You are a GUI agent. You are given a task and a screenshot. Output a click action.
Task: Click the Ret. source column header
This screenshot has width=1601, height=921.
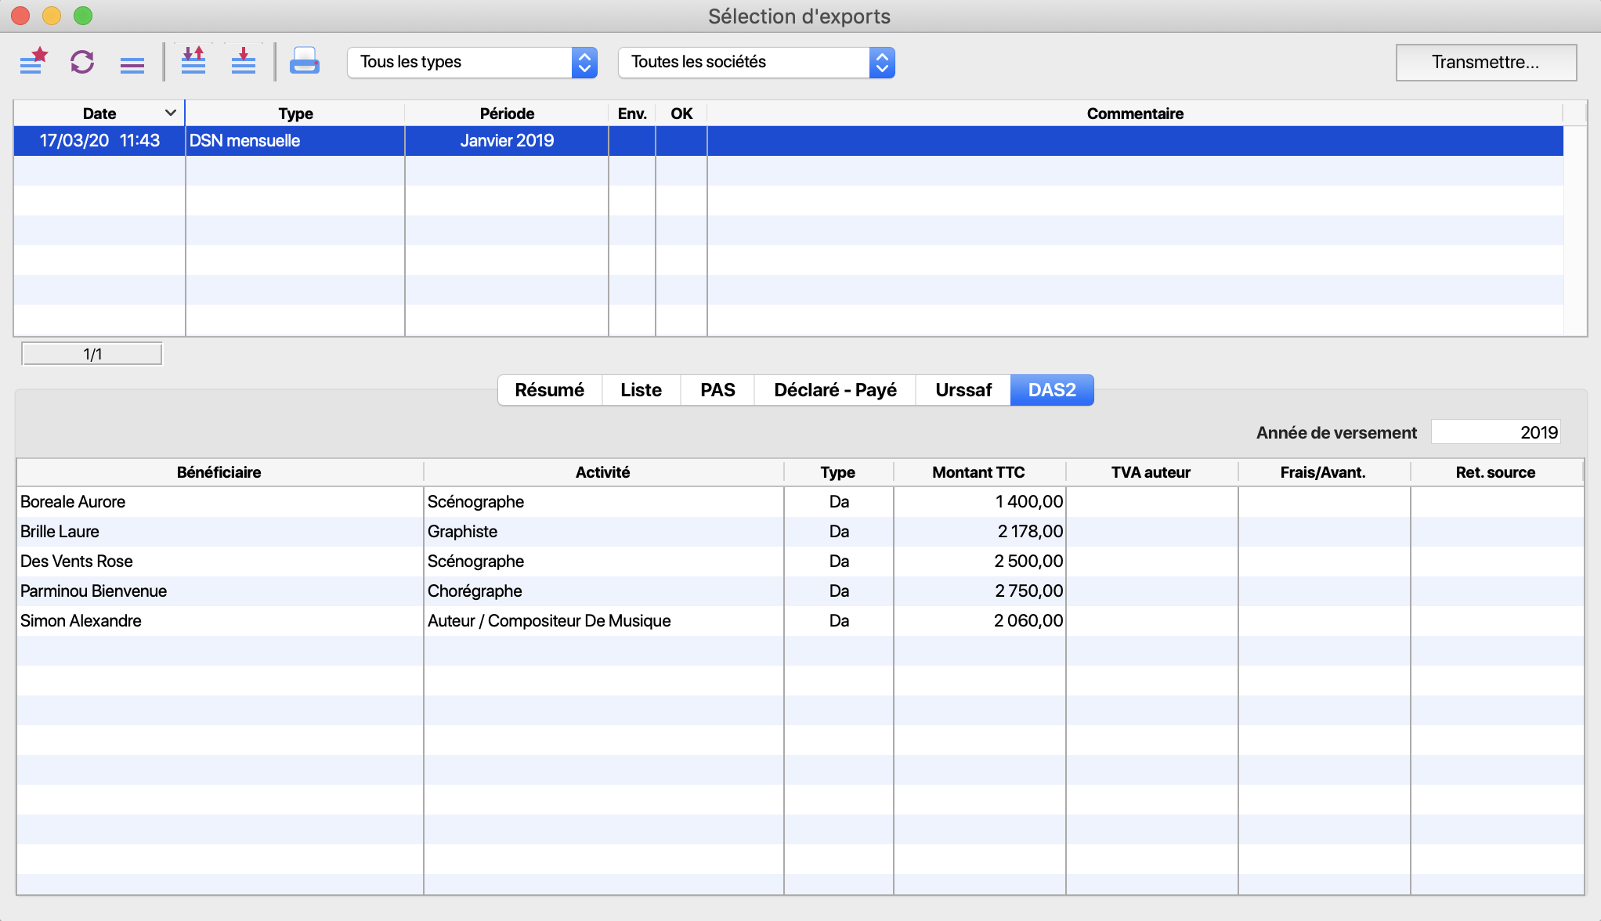(x=1496, y=472)
